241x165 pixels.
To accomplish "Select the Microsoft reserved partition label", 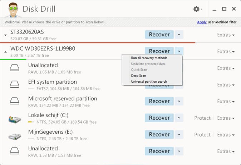I will pos(63,99).
